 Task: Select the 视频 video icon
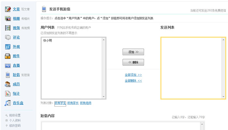[x=8, y=28]
